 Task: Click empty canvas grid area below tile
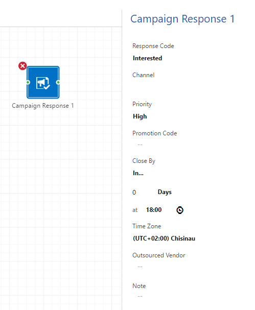59,198
